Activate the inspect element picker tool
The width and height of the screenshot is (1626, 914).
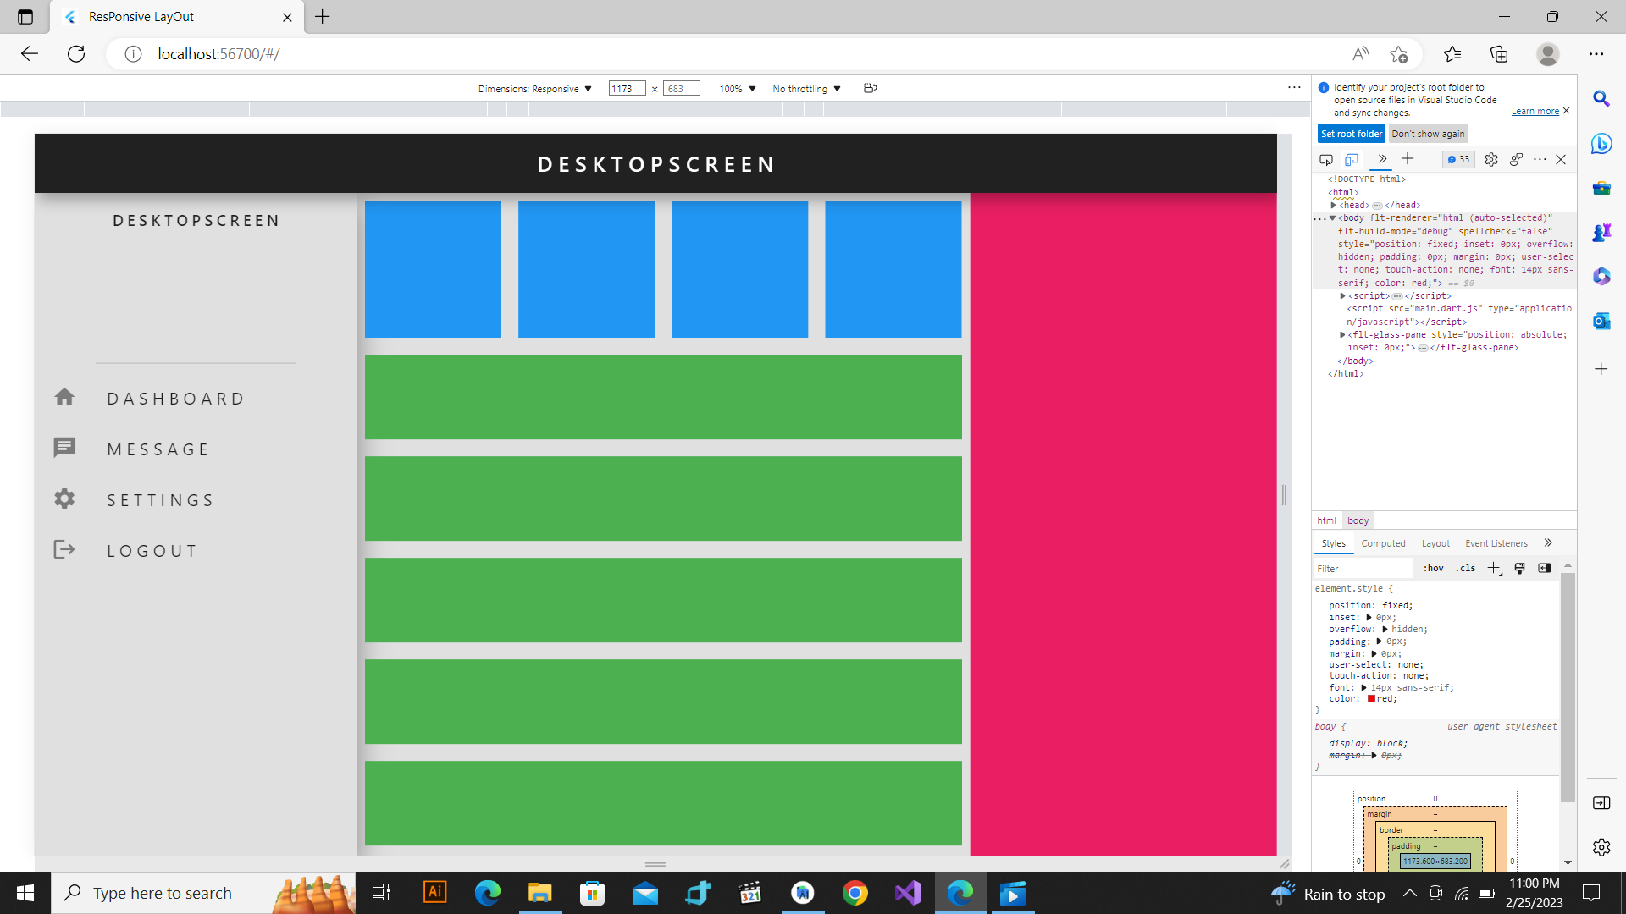pos(1326,160)
